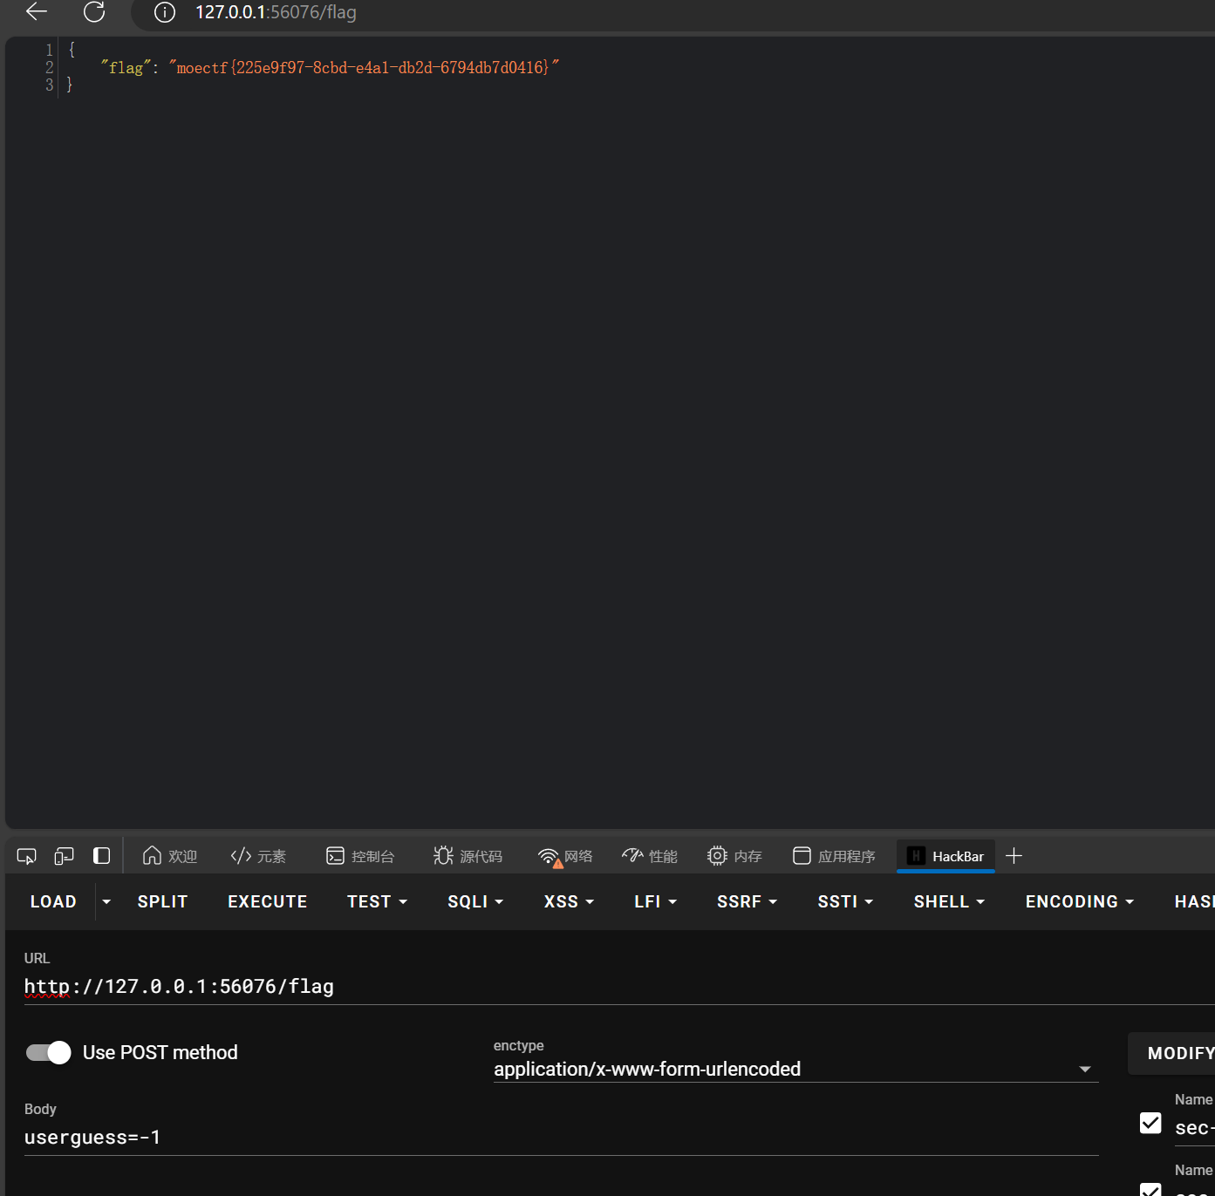This screenshot has height=1196, width=1215.
Task: Click the dock sidebar panel icon
Action: 101,856
